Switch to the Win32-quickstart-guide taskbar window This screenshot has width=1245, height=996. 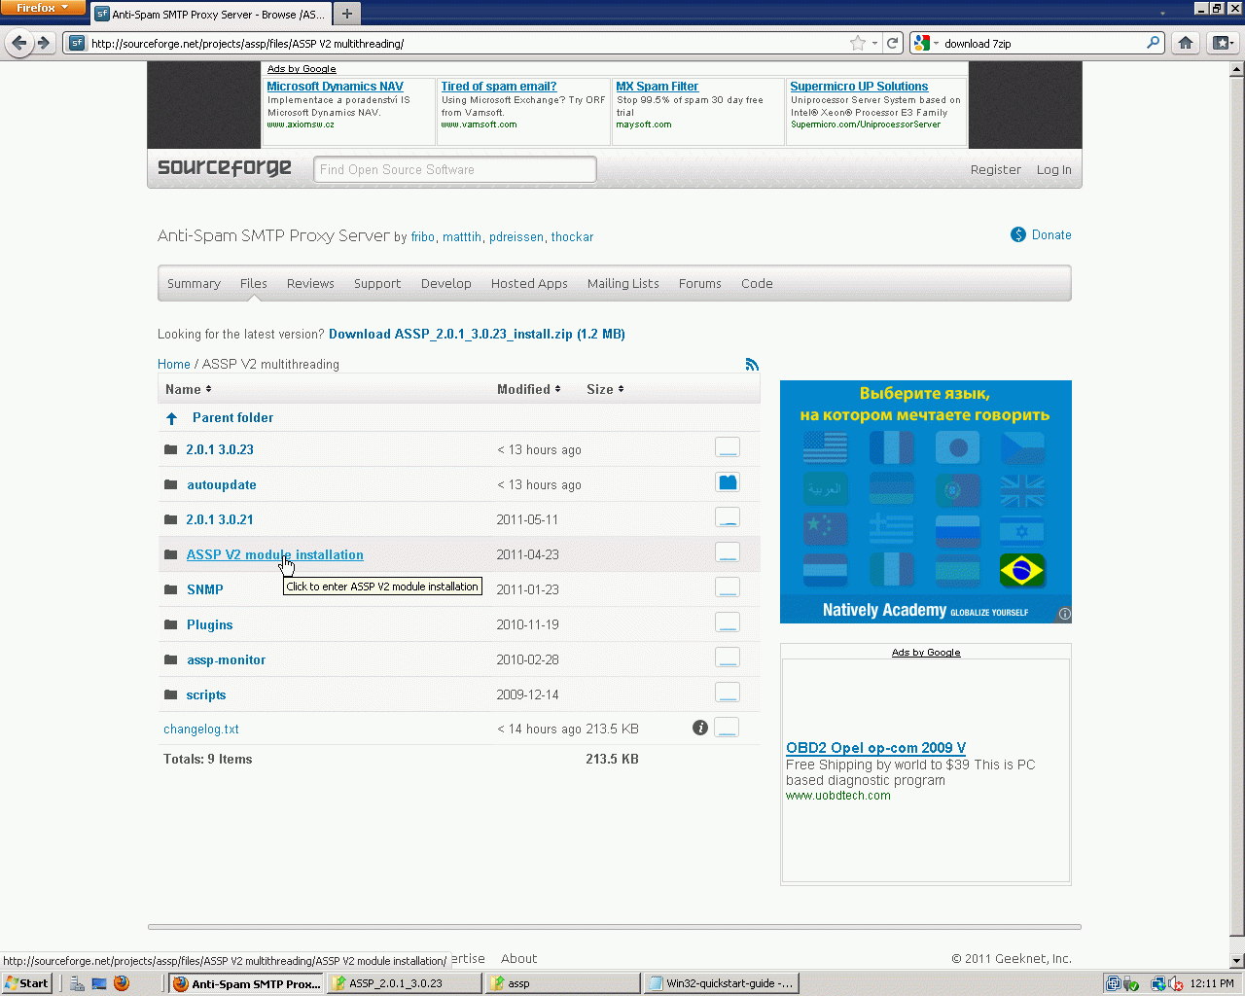723,983
